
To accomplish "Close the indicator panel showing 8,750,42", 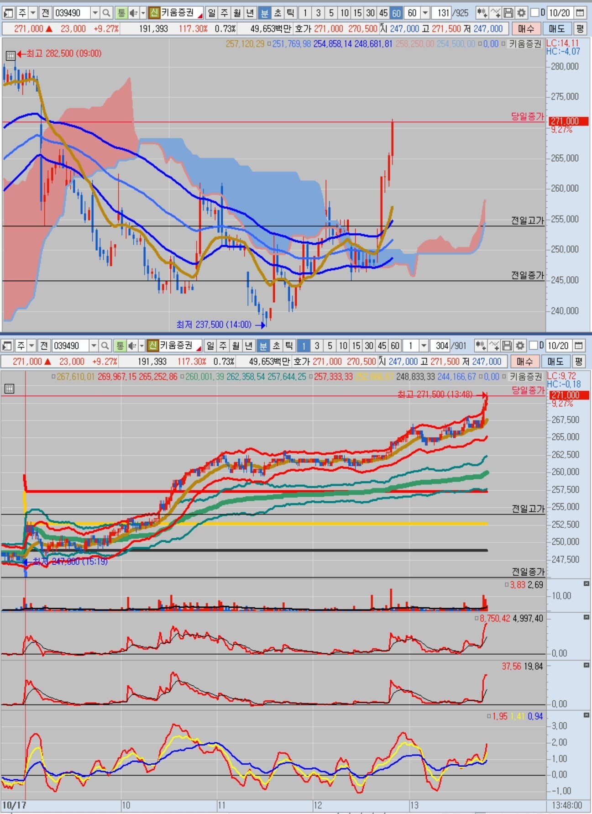I will click(587, 617).
